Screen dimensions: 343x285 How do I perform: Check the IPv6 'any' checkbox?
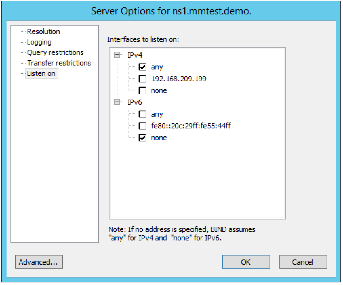click(x=143, y=115)
